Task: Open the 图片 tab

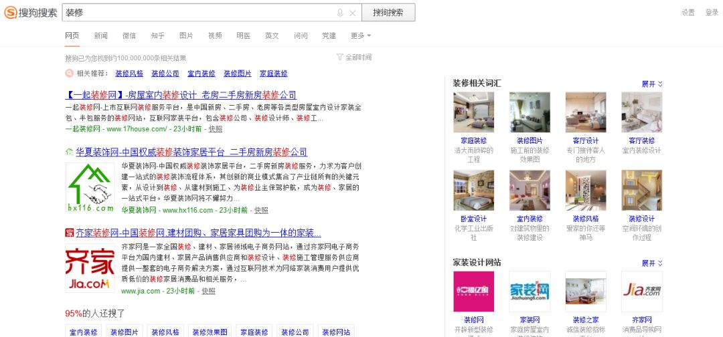Action: 186,35
